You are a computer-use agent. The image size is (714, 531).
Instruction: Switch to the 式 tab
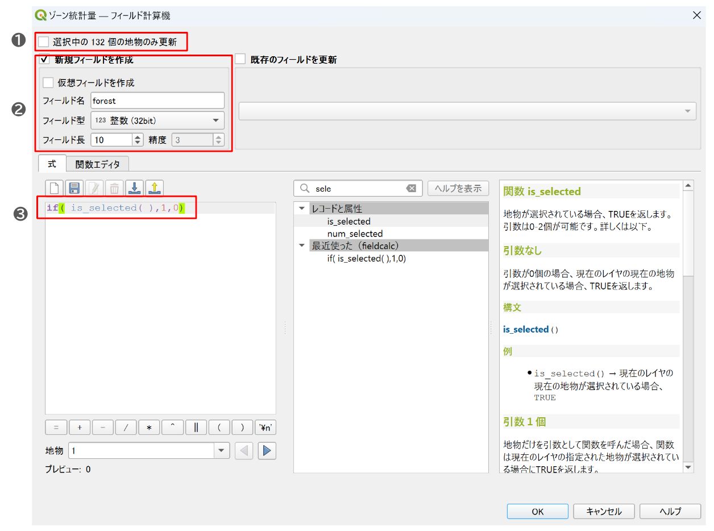click(52, 164)
